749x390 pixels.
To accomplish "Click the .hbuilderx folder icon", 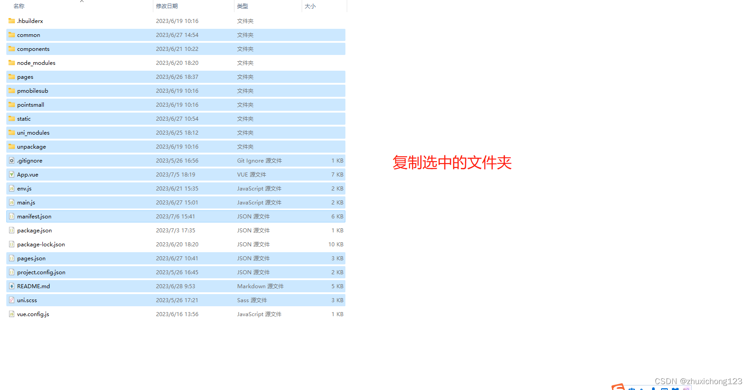I will [x=12, y=21].
